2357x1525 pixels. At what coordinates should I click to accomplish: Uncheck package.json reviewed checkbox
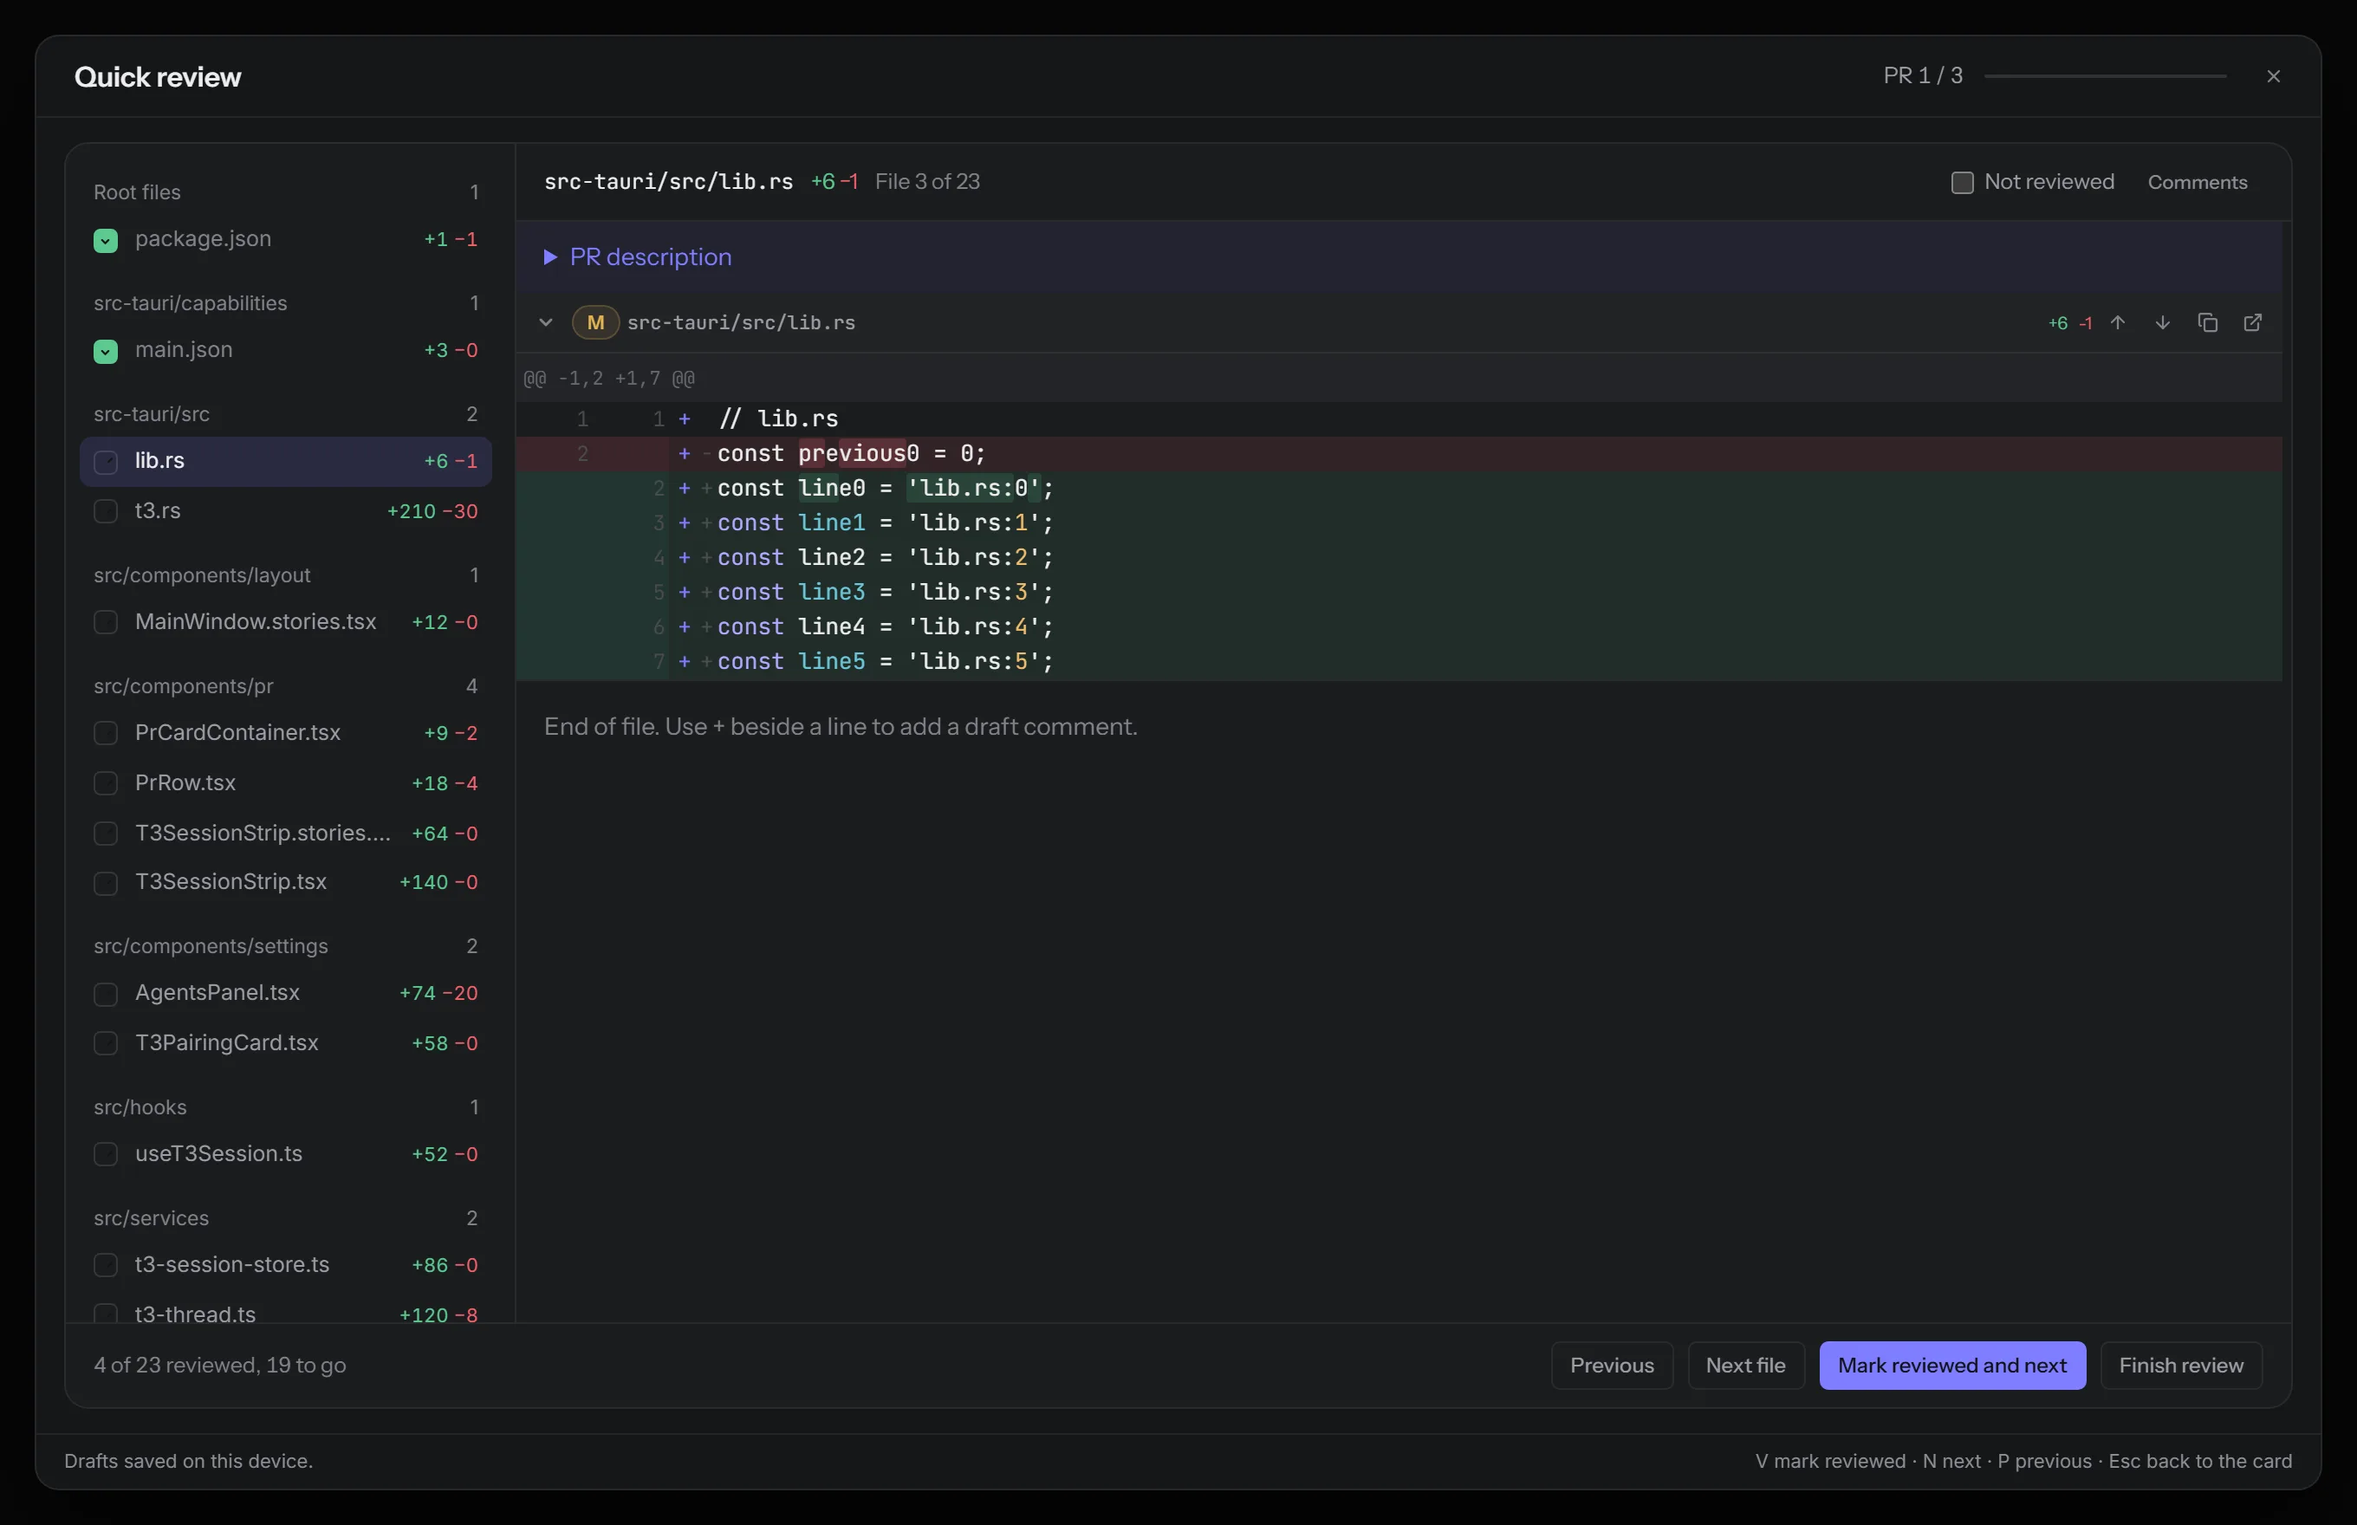[106, 241]
